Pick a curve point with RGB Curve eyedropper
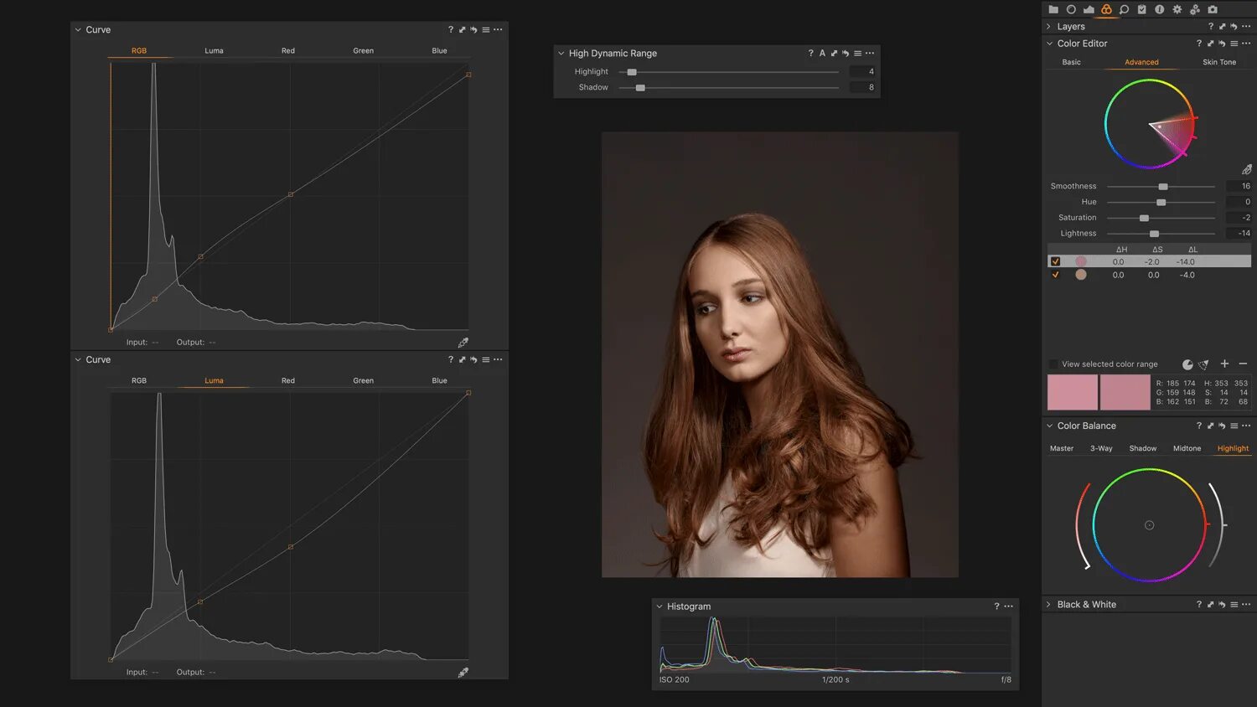Viewport: 1257px width, 707px height. (x=463, y=343)
